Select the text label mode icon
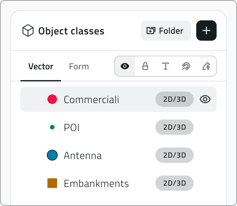The height and width of the screenshot is (206, 237). (166, 66)
